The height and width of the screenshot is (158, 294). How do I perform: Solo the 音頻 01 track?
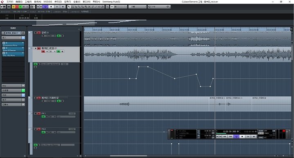39,33
